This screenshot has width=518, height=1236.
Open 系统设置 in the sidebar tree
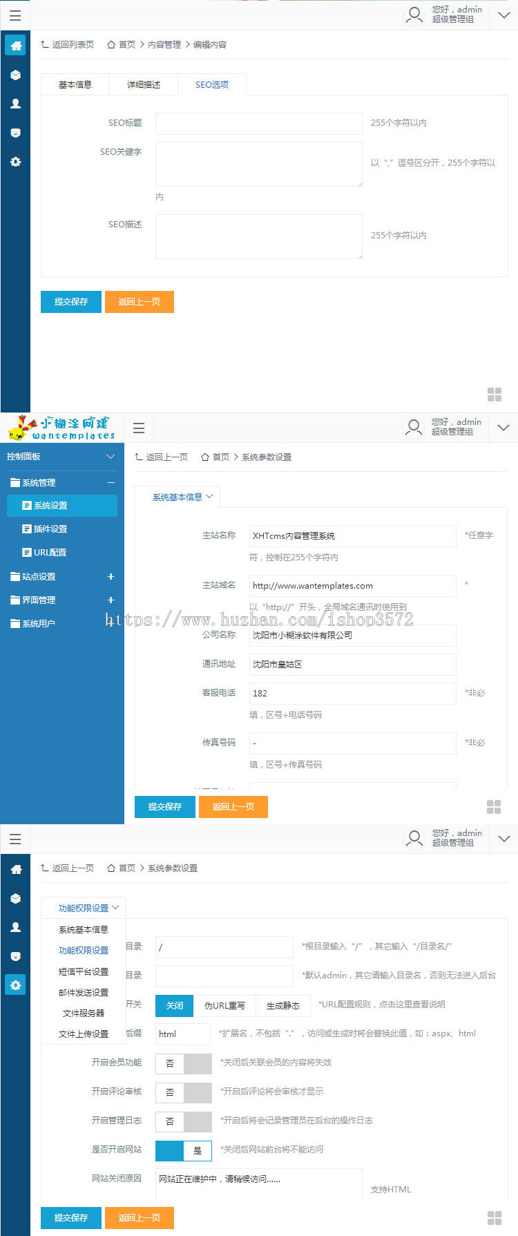62,506
